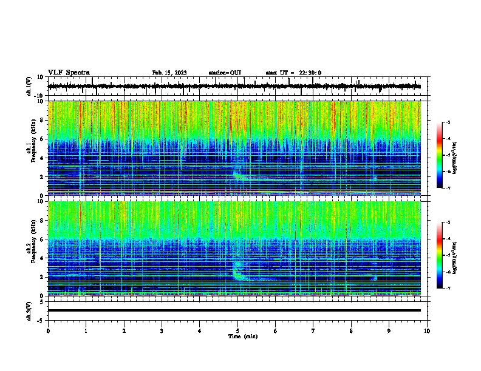Click the "-7" tick on ch.1 colorbar
The width and height of the screenshot is (481, 371).
coord(448,188)
